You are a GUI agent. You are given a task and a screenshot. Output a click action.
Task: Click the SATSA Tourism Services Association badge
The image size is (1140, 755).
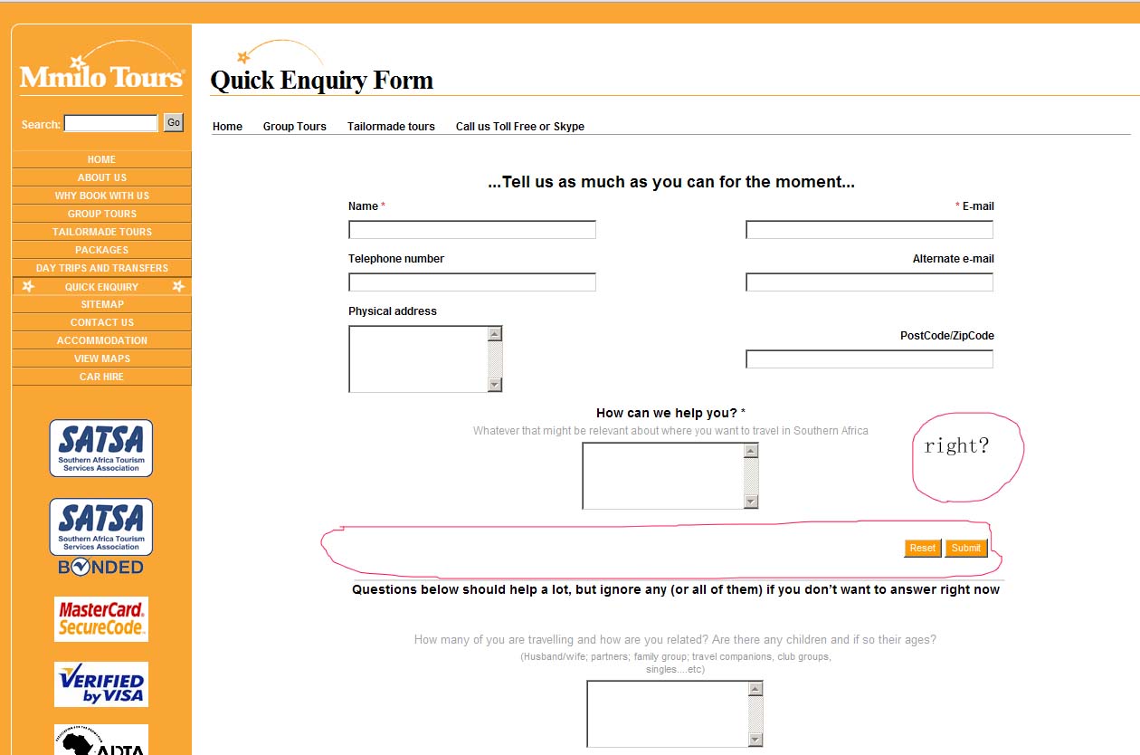click(101, 448)
